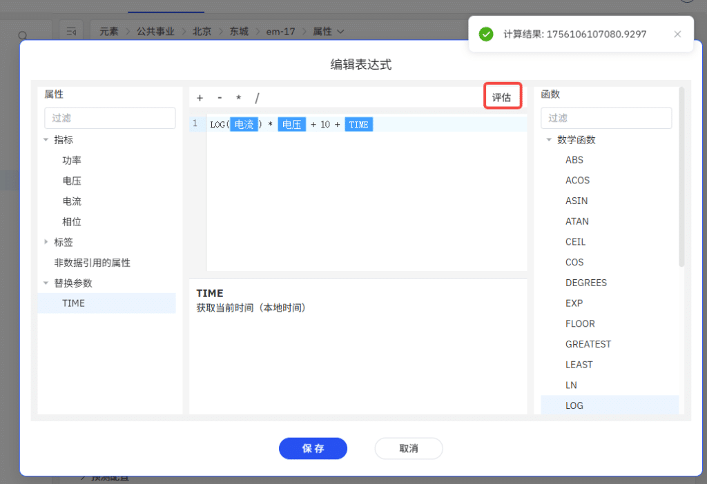The image size is (707, 484).
Task: Insert the minus operator icon
Action: [219, 97]
